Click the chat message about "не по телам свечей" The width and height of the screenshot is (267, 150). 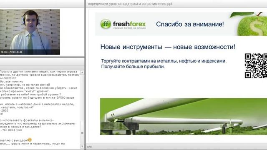(25, 85)
